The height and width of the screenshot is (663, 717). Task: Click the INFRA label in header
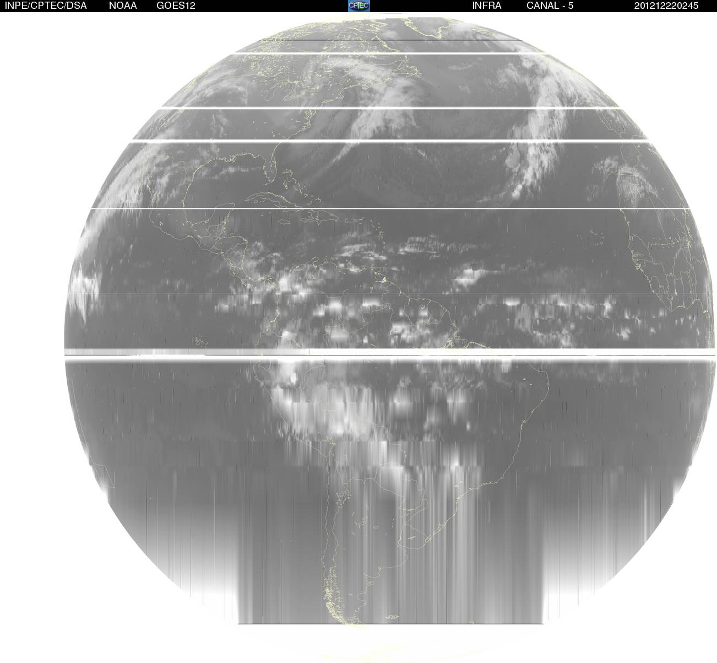point(487,6)
